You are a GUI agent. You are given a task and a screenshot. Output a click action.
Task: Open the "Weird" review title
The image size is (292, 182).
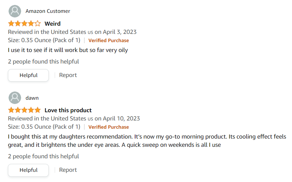coord(52,24)
